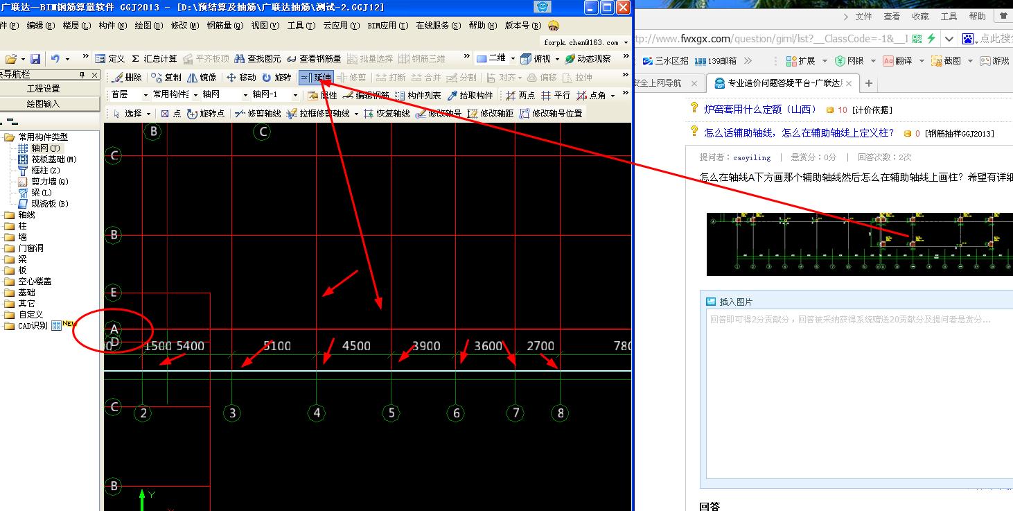Click the 修改轴距 tool
The width and height of the screenshot is (1013, 511).
[x=491, y=113]
